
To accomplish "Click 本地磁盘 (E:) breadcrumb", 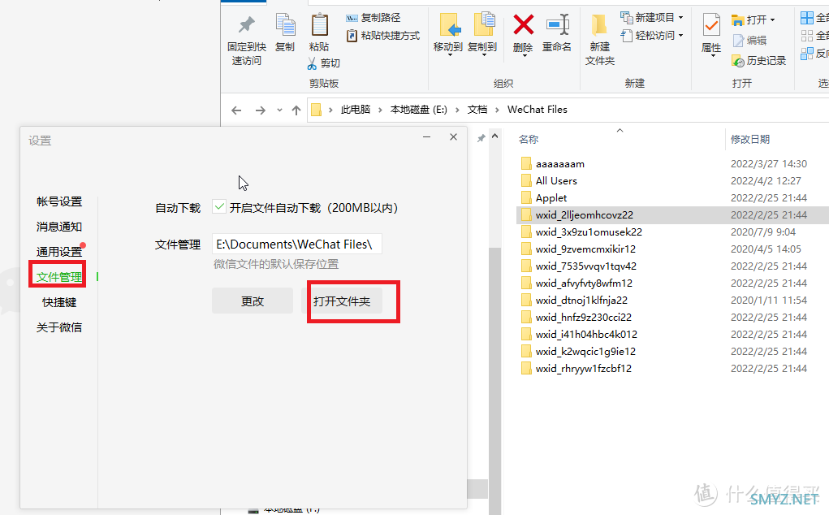I will pyautogui.click(x=419, y=110).
